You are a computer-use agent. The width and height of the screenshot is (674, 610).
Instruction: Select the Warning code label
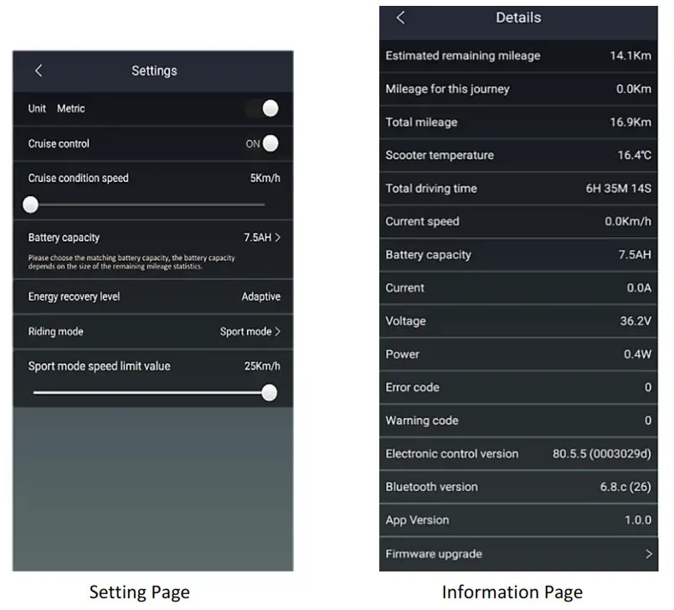click(x=422, y=421)
